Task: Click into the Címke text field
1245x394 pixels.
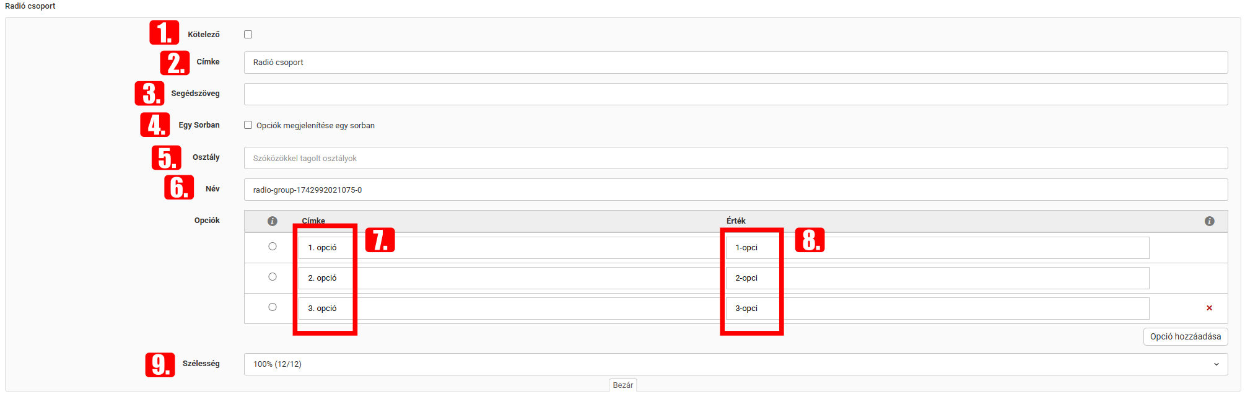Action: pyautogui.click(x=735, y=63)
